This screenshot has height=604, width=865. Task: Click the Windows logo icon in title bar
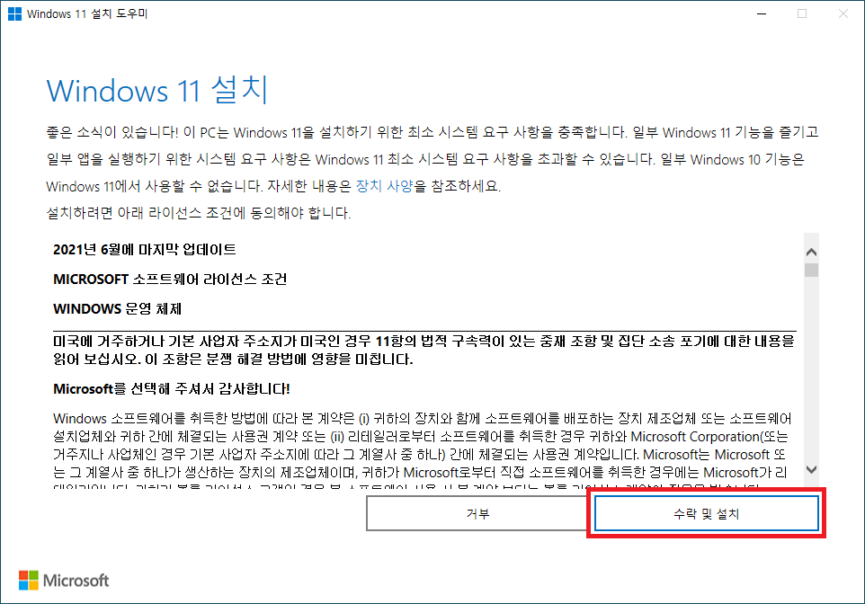[15, 13]
